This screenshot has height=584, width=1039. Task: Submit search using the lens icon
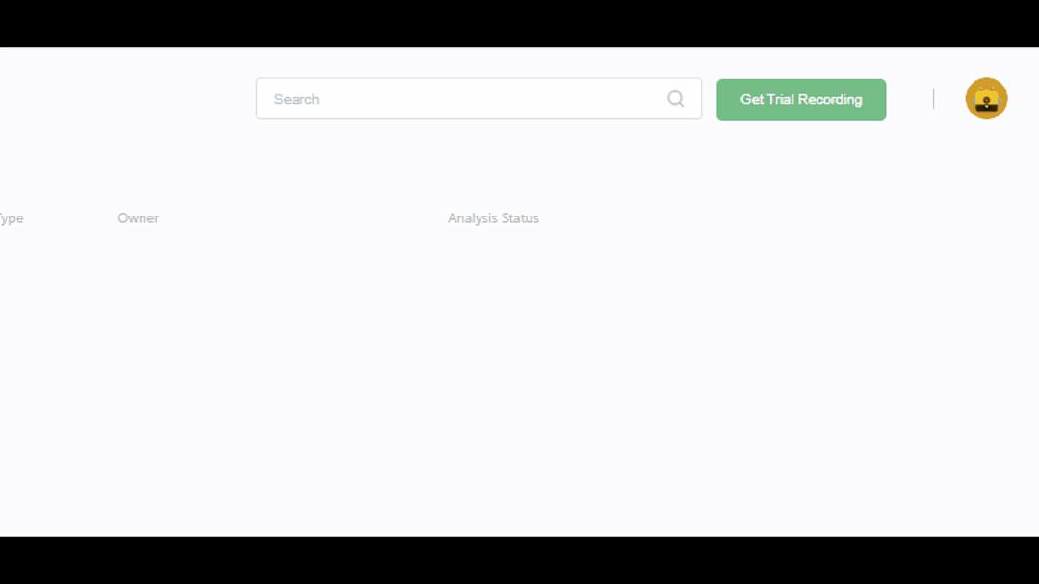click(x=675, y=99)
